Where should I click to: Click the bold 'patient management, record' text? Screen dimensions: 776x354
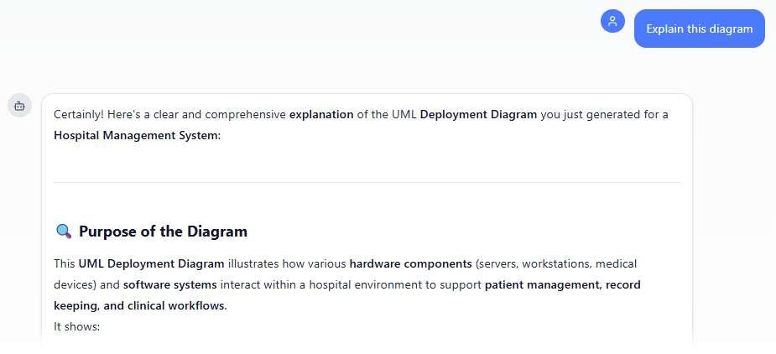pyautogui.click(x=562, y=284)
